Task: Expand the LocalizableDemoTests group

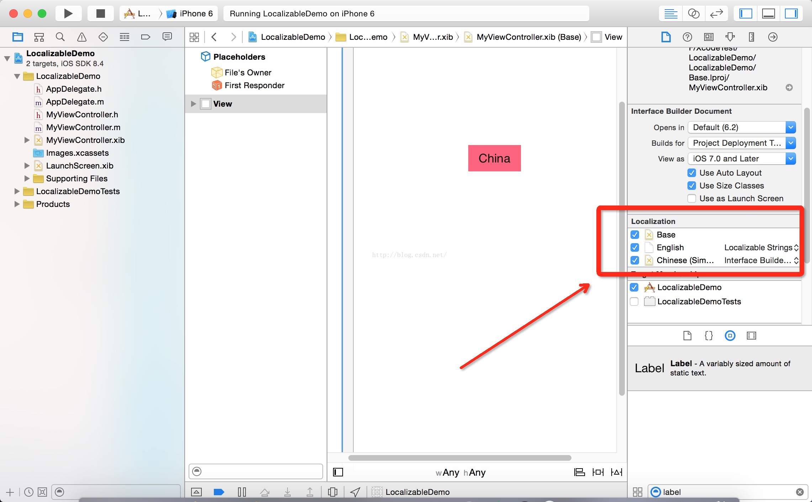Action: 17,191
